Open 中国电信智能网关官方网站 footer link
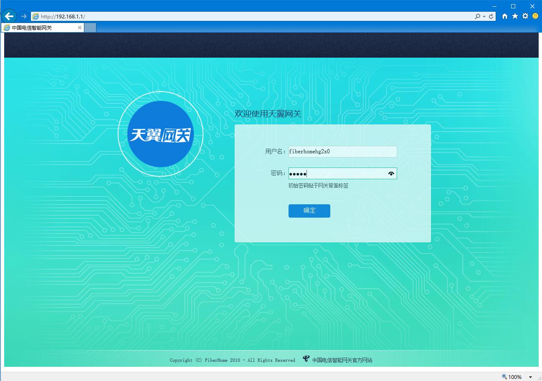 click(x=342, y=360)
